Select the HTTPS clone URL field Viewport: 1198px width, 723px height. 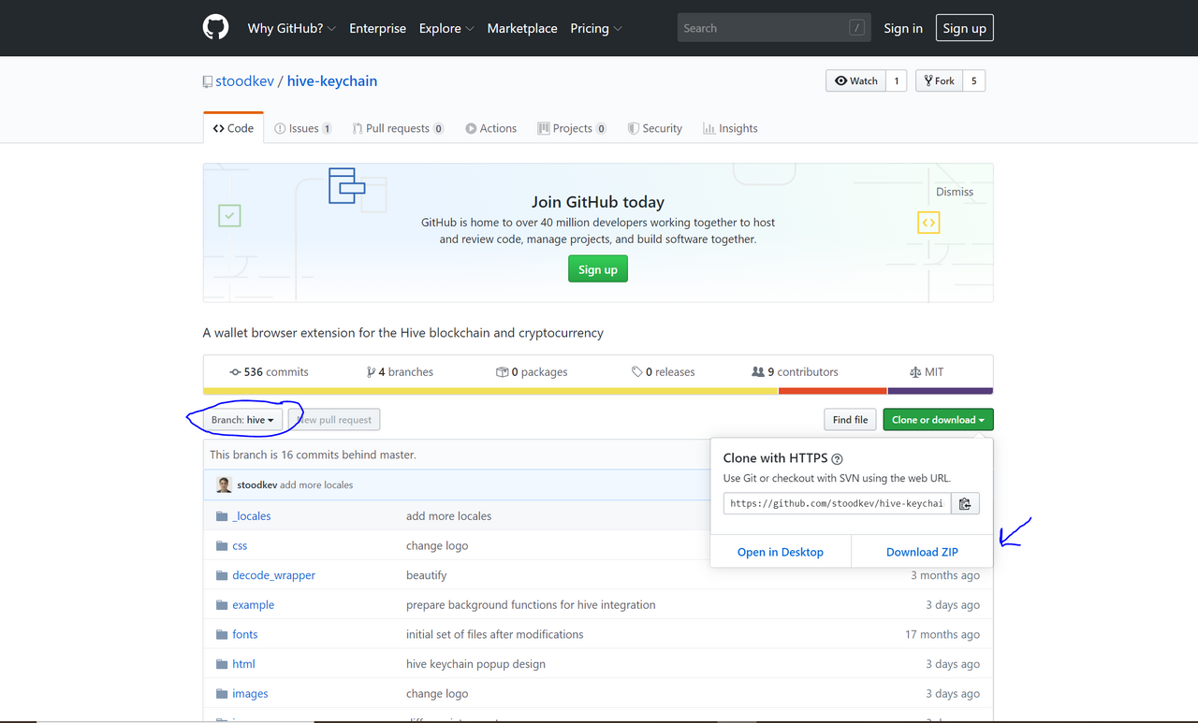click(x=838, y=503)
